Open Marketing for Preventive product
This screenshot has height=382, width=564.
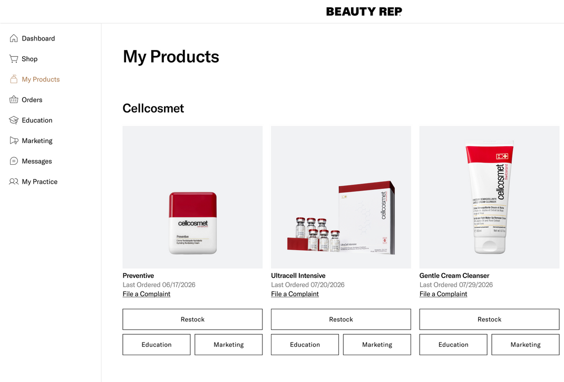click(229, 345)
